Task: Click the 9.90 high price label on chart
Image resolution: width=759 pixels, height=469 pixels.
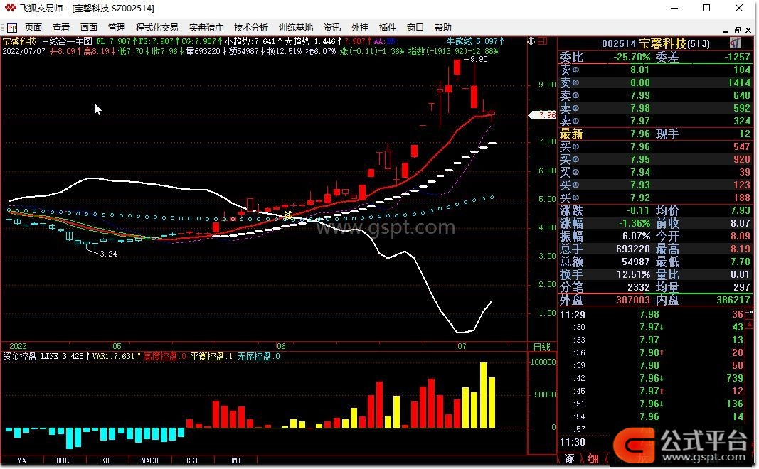Action: (479, 60)
